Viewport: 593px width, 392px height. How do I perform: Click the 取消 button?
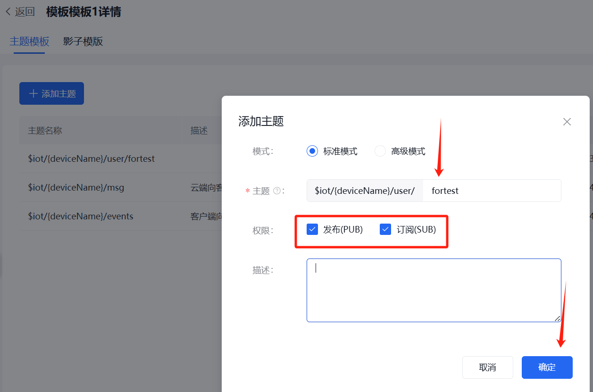pos(488,367)
